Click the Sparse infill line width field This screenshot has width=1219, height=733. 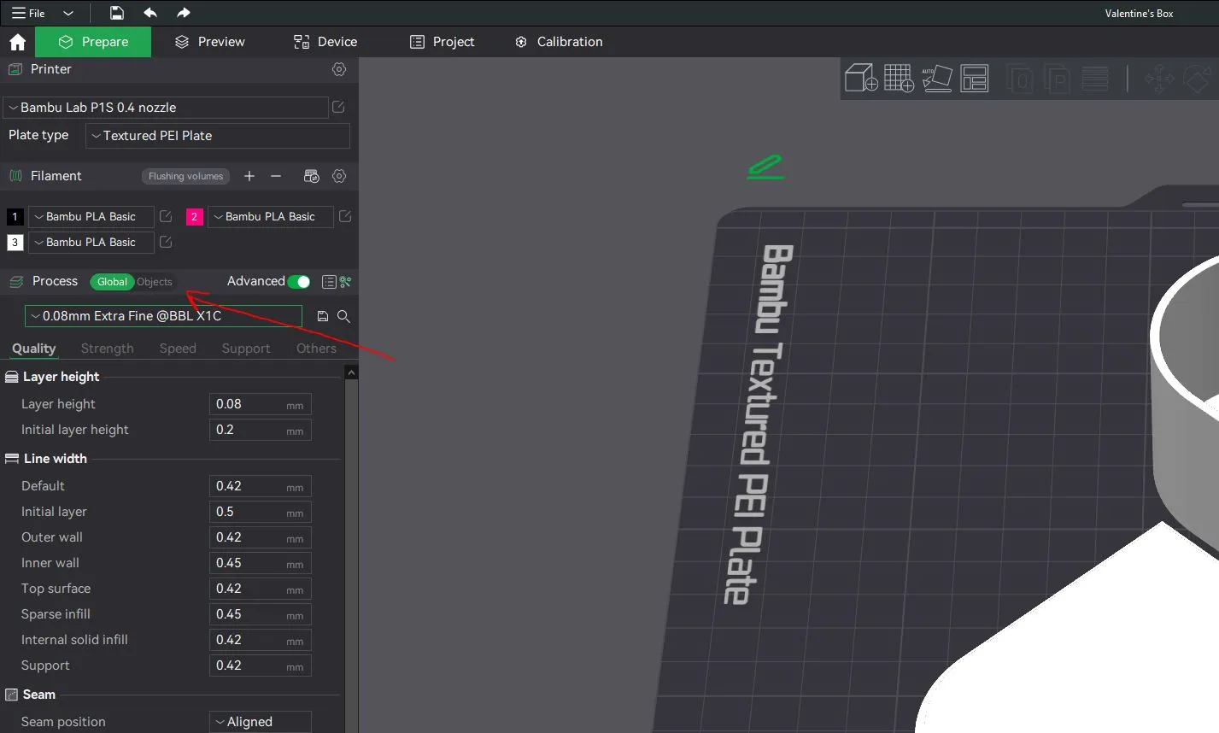[261, 614]
